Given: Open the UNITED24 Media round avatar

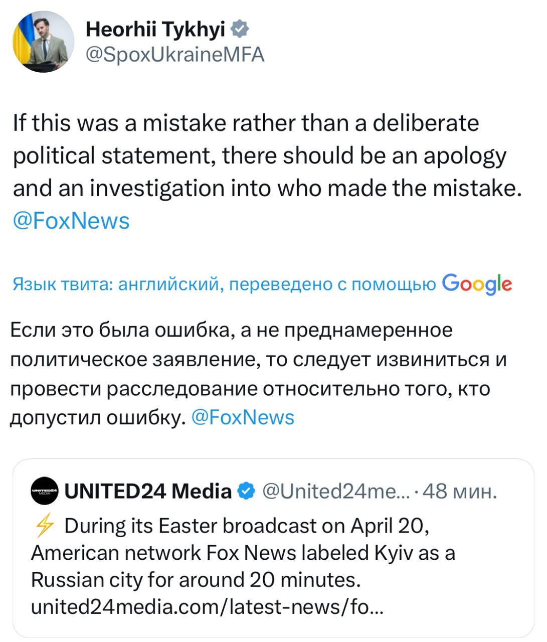Looking at the screenshot, I should [x=45, y=491].
